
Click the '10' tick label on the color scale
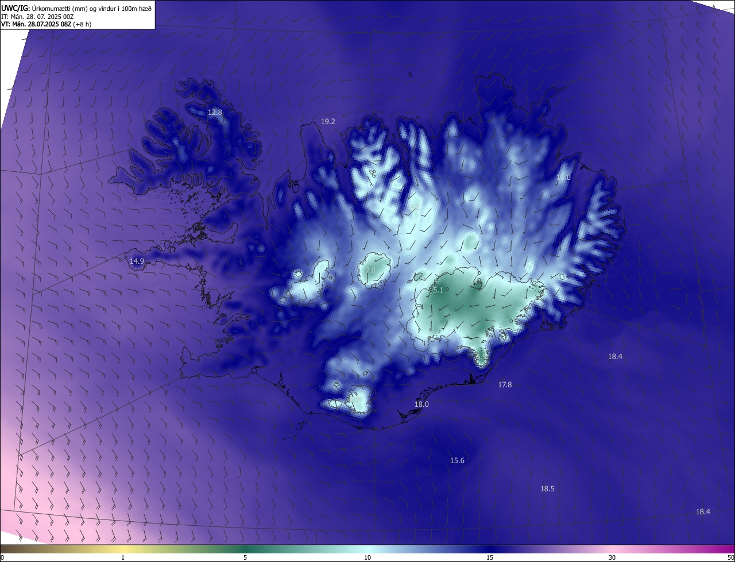367,557
